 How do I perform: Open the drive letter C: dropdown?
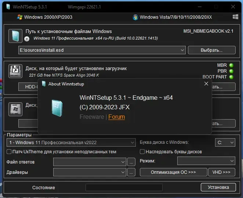[x=225, y=142]
